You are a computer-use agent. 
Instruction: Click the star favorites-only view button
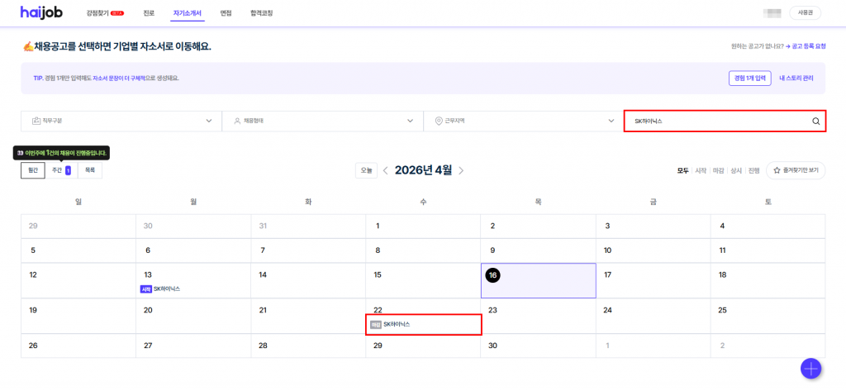point(796,170)
